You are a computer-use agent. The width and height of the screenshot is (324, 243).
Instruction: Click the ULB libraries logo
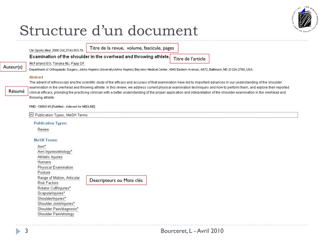(305, 19)
